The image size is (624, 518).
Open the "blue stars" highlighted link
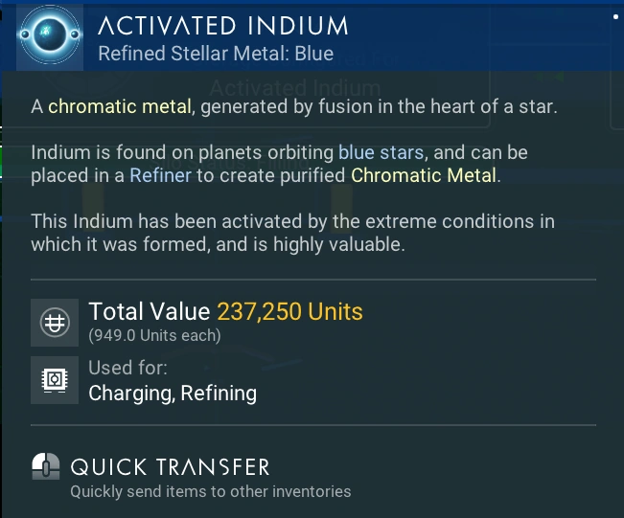click(x=381, y=152)
